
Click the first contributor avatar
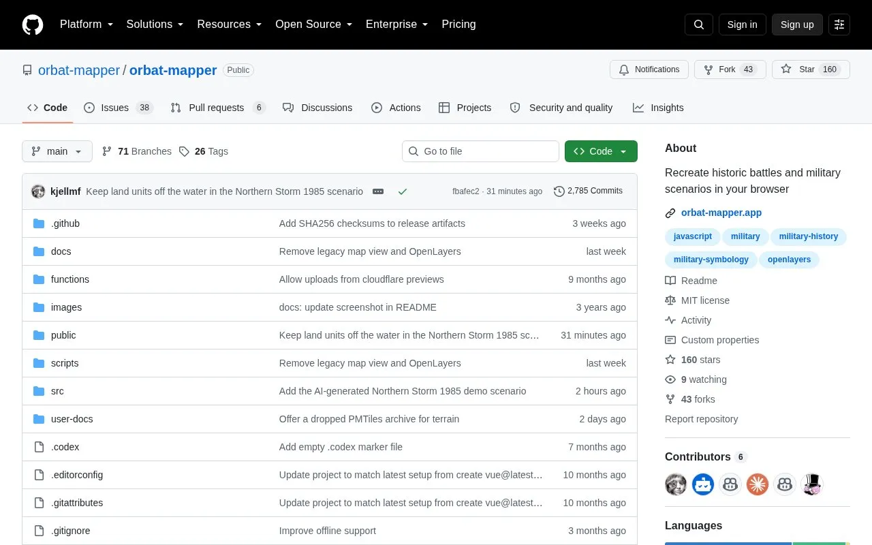676,484
